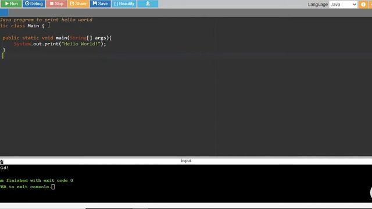This screenshot has width=372, height=209.
Task: Share the code snippet
Action: tap(78, 3)
